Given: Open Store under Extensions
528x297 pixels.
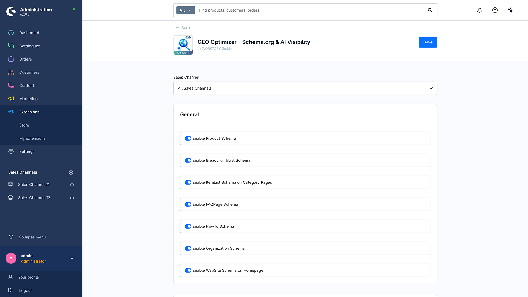Looking at the screenshot, I should click(24, 125).
